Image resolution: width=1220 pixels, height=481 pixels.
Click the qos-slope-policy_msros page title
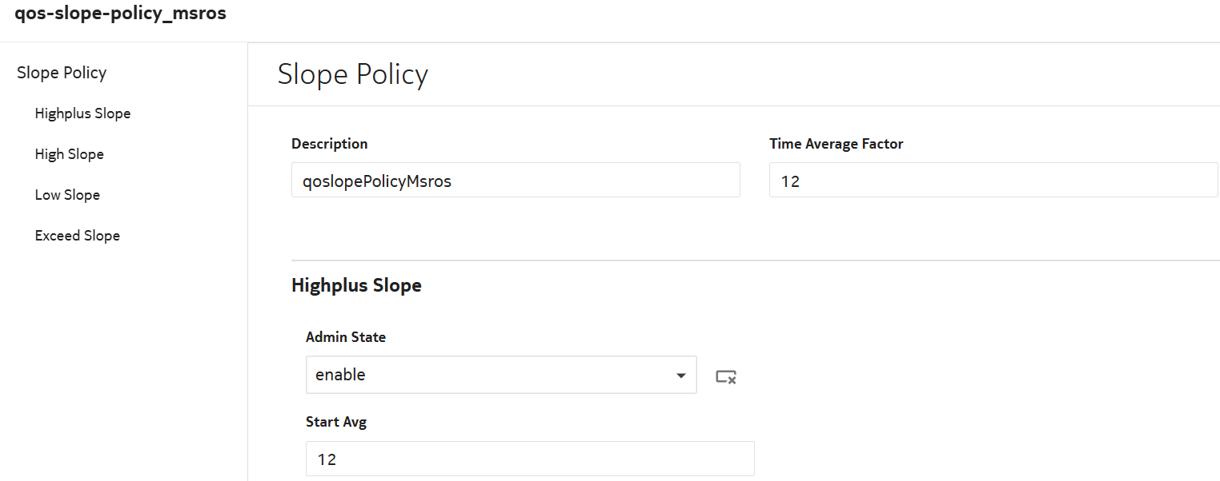(x=120, y=14)
